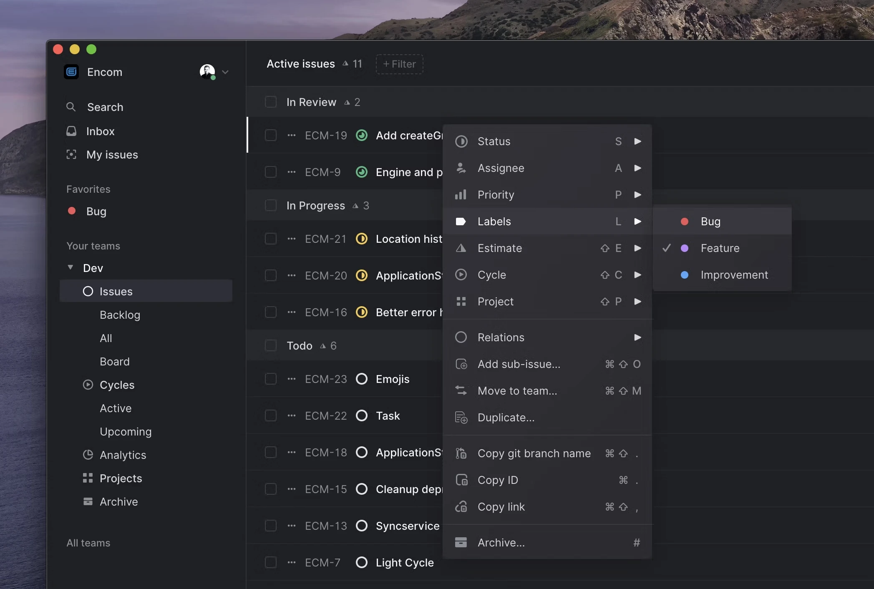Click the Filter button above the issue list
Image resolution: width=874 pixels, height=589 pixels.
pyautogui.click(x=398, y=64)
